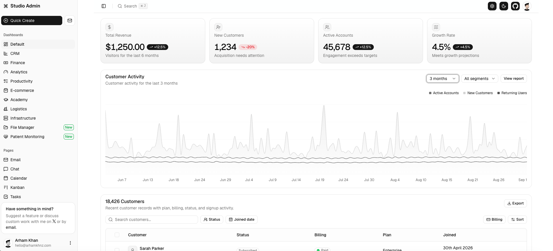This screenshot has height=251, width=553.
Task: Open the Joined date filter
Action: tap(241, 220)
